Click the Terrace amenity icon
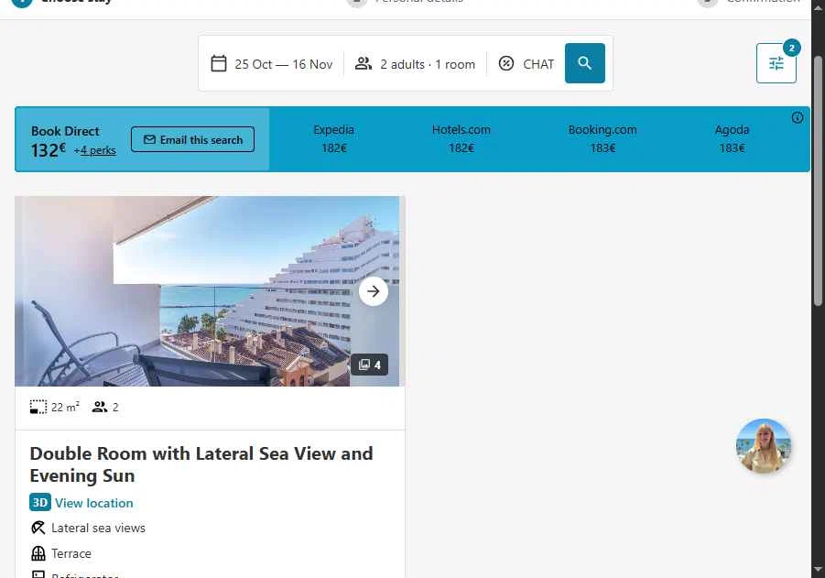The height and width of the screenshot is (578, 825). (38, 553)
